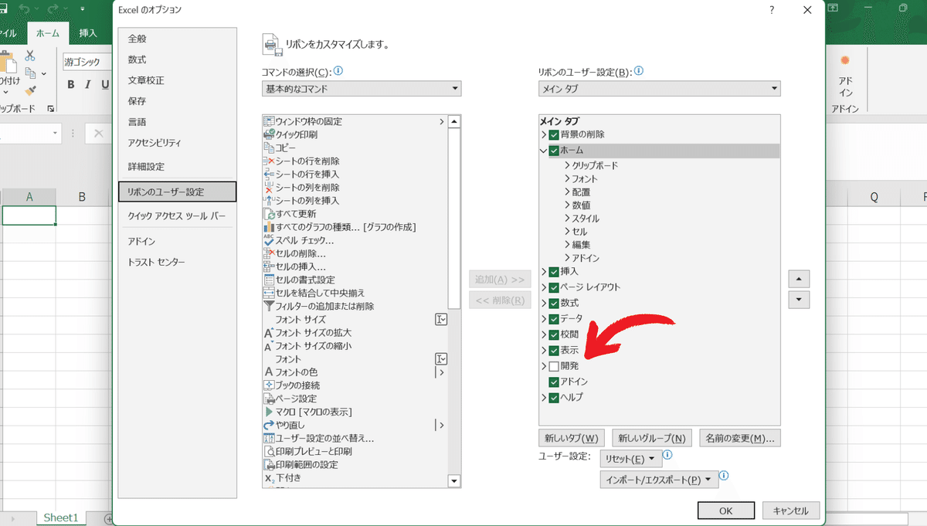Select セルを結合して中央揃え icon
This screenshot has height=526, width=927.
pyautogui.click(x=269, y=293)
